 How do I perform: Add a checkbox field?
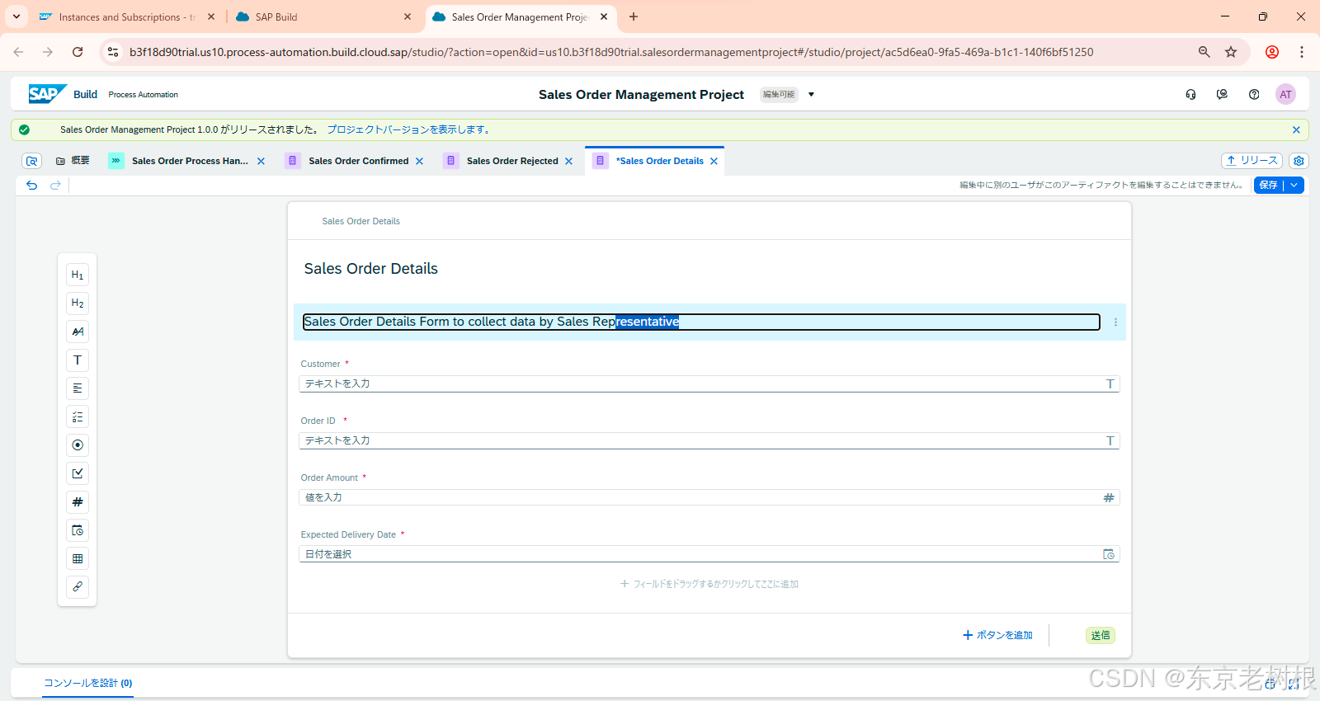point(78,473)
